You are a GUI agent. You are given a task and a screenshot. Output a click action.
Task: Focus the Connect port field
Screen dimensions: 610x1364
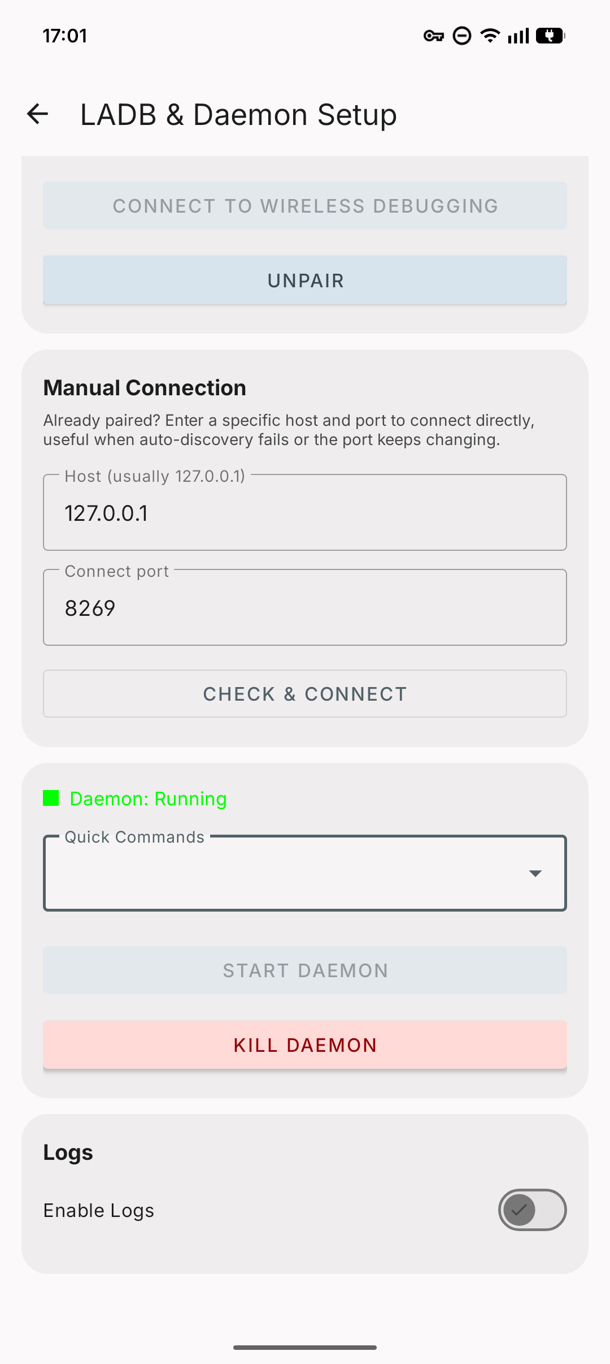[x=305, y=607]
